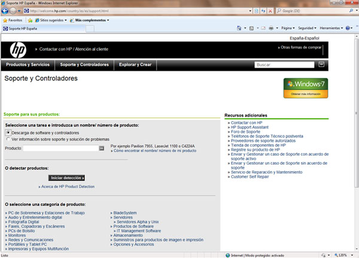Click the vertical page scrollbar

[x=357, y=113]
